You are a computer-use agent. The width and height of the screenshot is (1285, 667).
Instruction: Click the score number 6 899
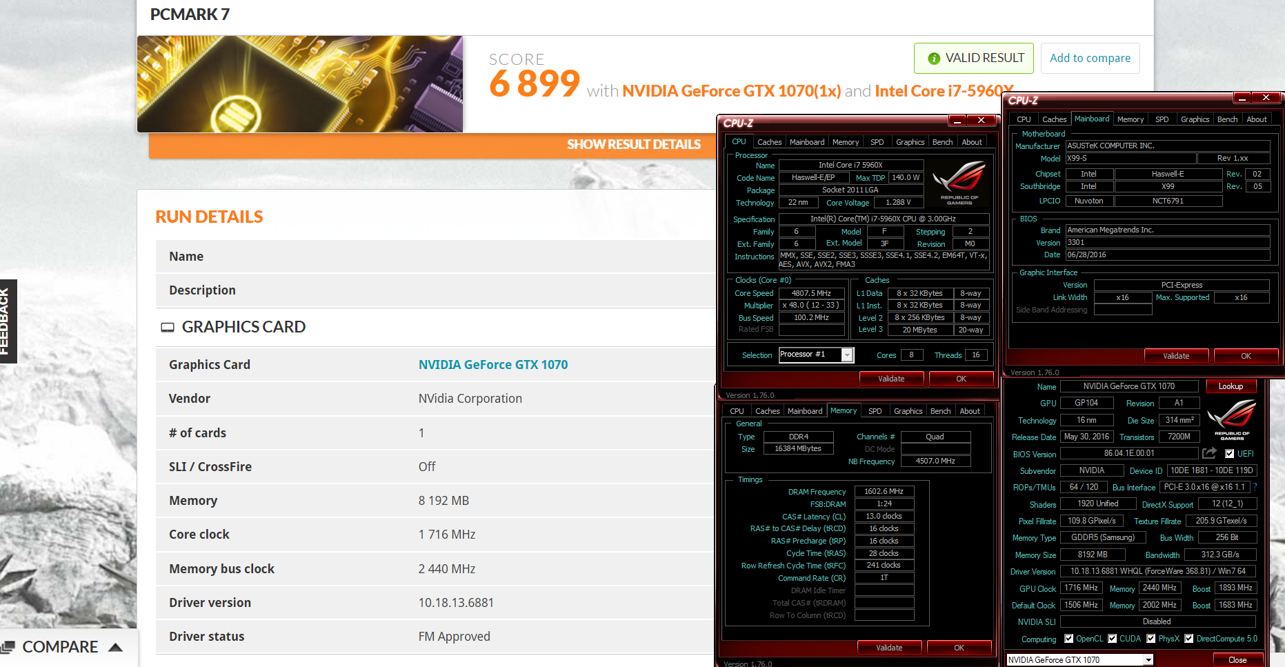click(x=535, y=83)
